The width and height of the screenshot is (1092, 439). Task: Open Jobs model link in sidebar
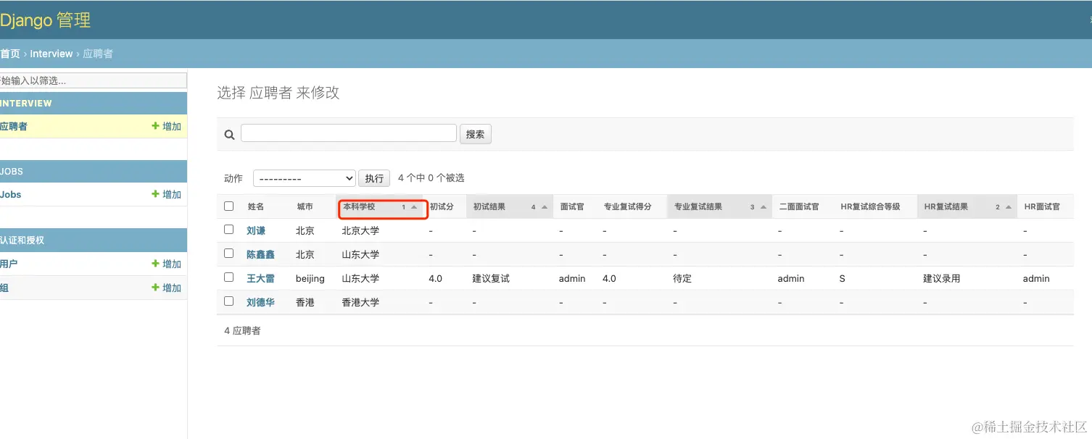pos(11,194)
